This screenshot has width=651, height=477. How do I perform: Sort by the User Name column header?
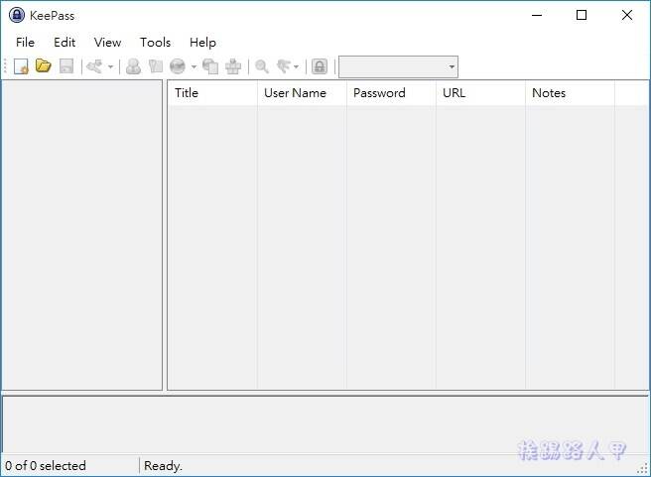[302, 93]
